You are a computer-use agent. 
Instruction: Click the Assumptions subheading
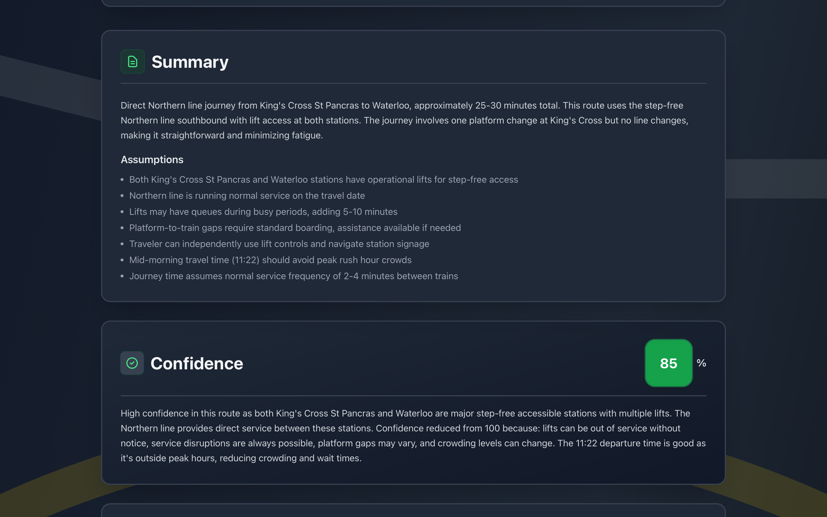click(x=152, y=160)
